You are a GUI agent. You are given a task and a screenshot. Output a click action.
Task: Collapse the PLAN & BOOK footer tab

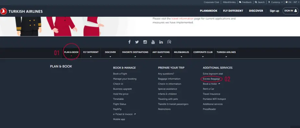[71, 53]
